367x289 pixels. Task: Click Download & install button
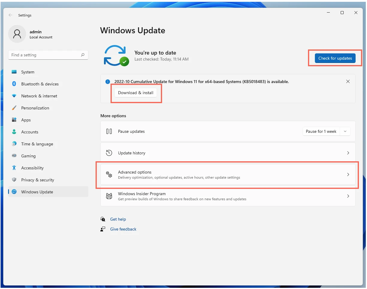click(136, 93)
